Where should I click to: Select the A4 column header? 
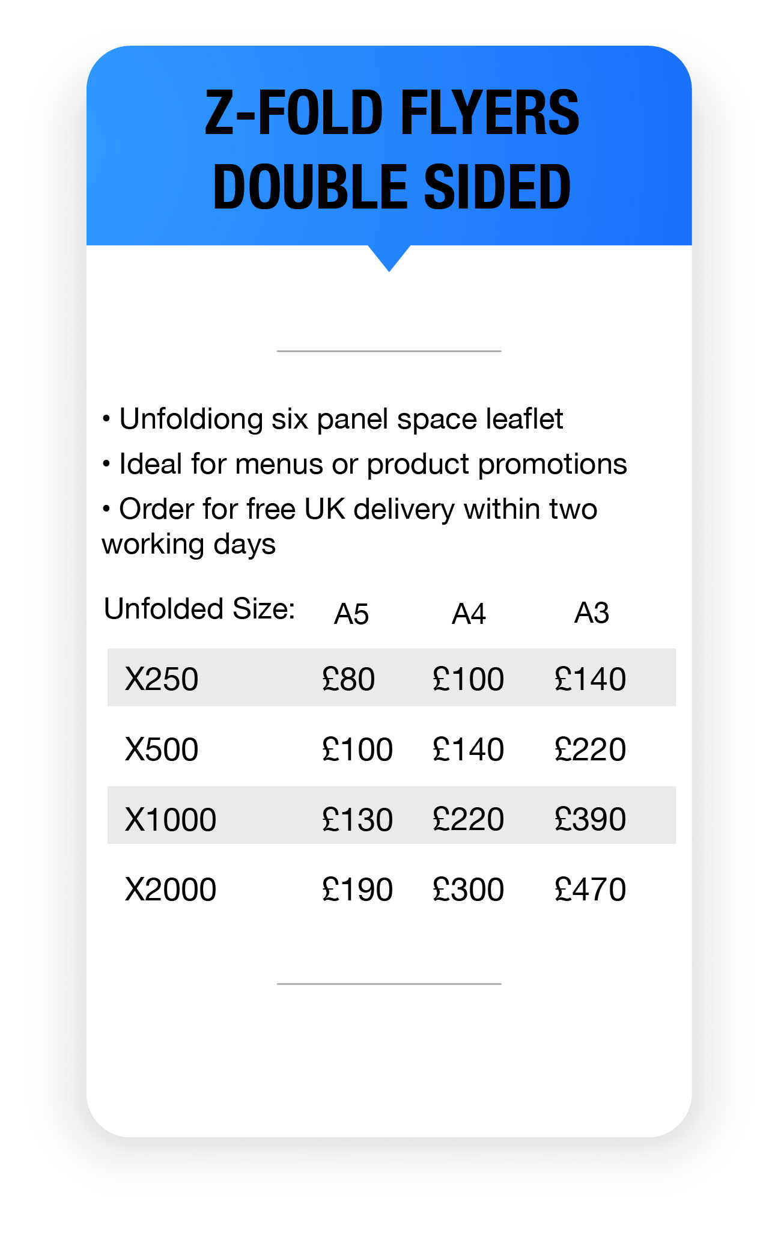click(x=469, y=614)
